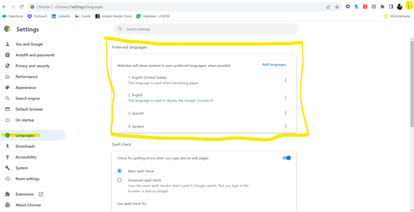This screenshot has height=212, width=414.
Task: Open the All Bookmarks folder
Action: (398, 16)
